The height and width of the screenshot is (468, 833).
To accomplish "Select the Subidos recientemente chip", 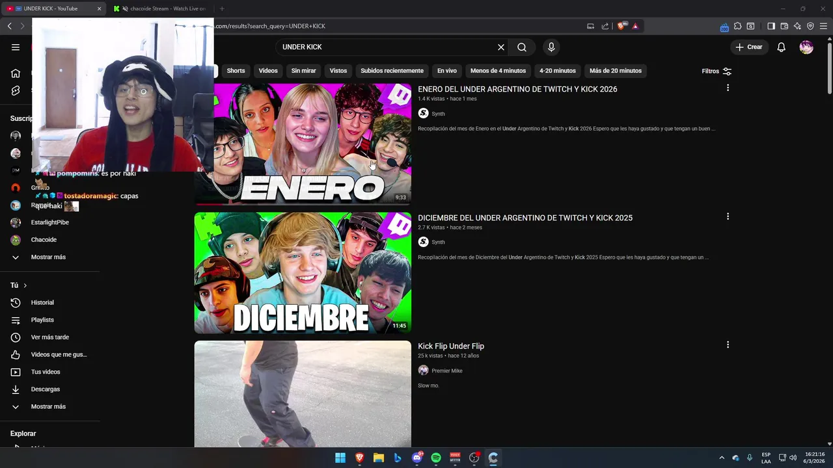I will point(392,71).
